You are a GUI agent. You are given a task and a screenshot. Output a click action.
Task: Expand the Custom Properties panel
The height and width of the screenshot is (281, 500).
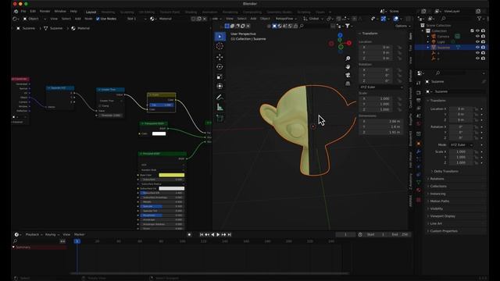click(x=443, y=231)
